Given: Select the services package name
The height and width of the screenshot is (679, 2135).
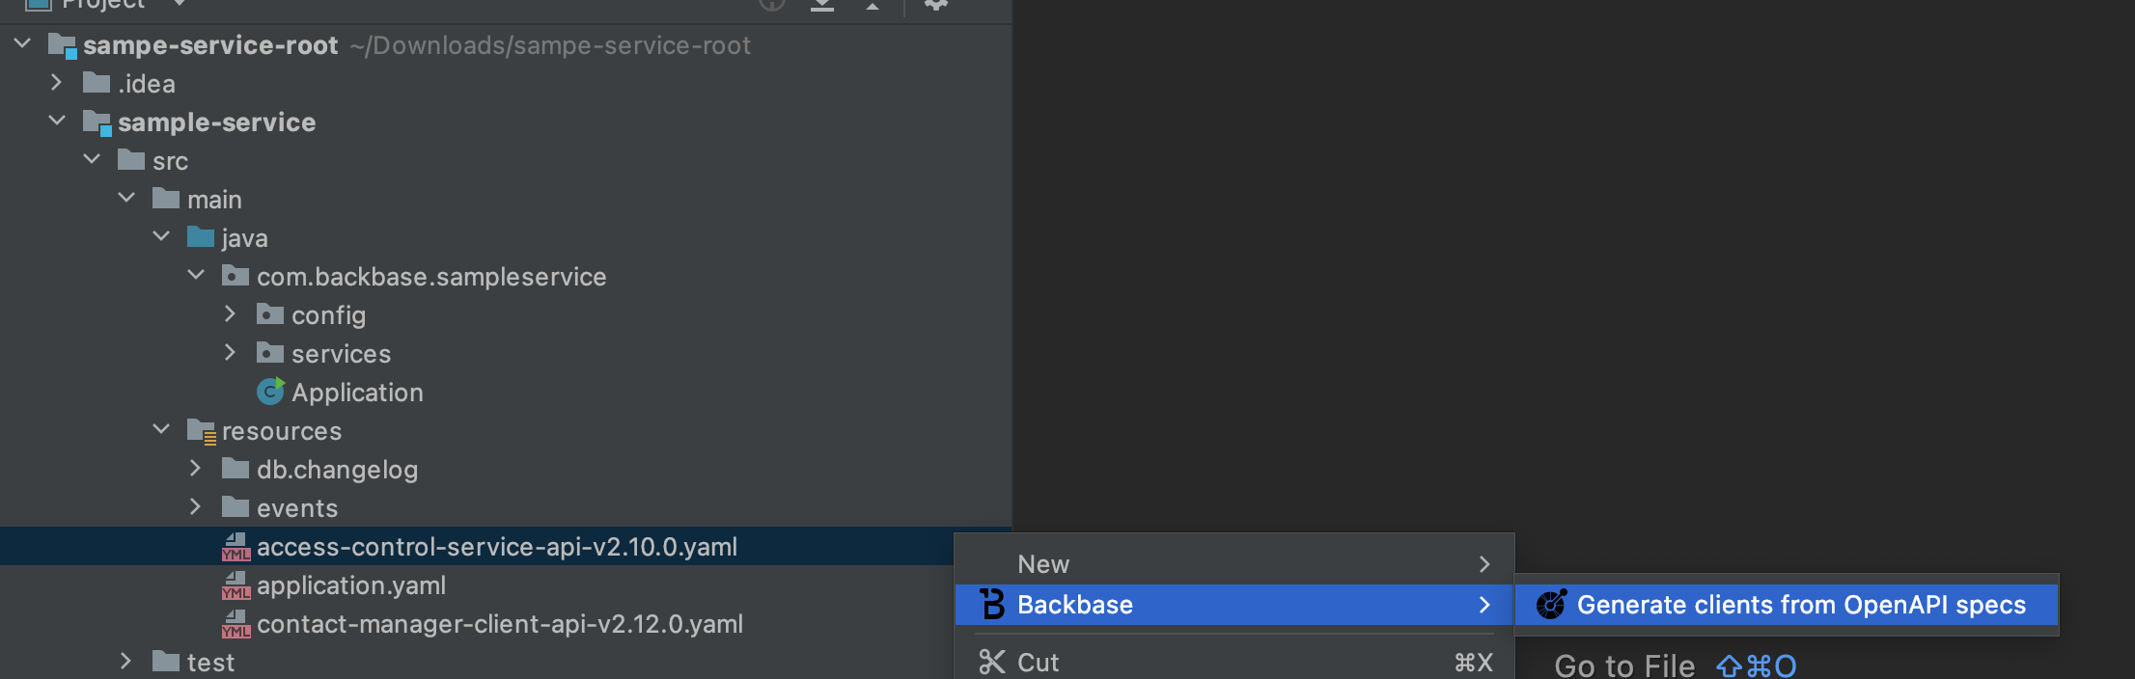Looking at the screenshot, I should 341,354.
